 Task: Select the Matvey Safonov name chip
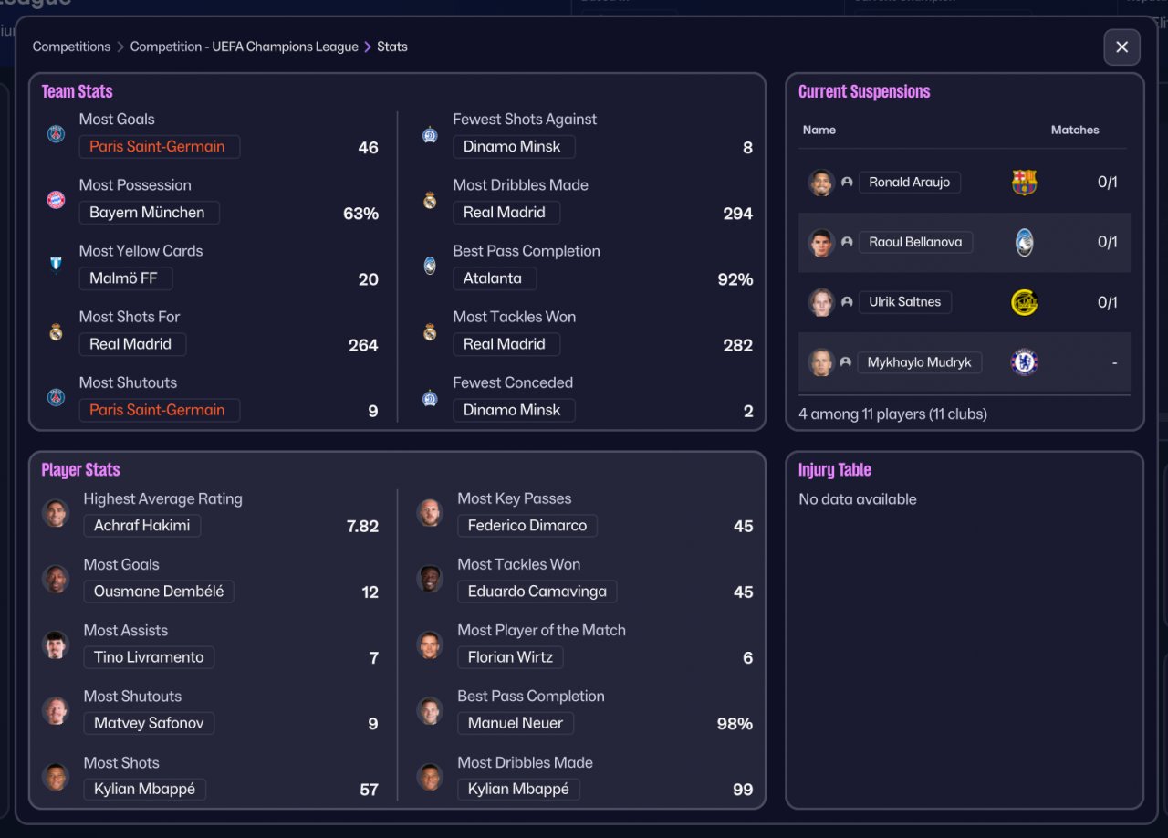tap(150, 723)
